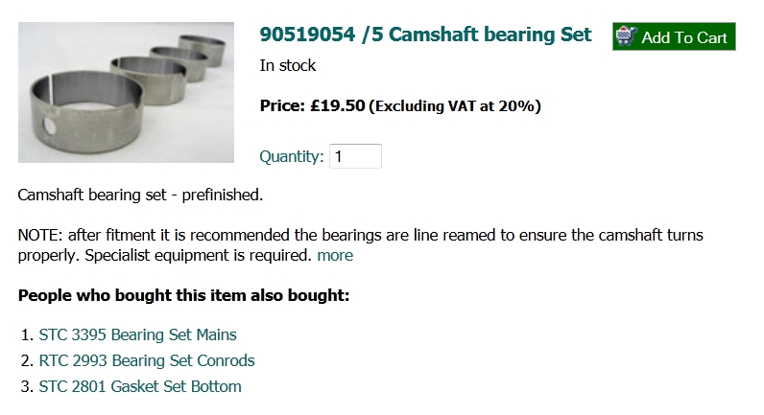The image size is (764, 415).
Task: Click the £19.50 price text
Action: pyautogui.click(x=337, y=105)
